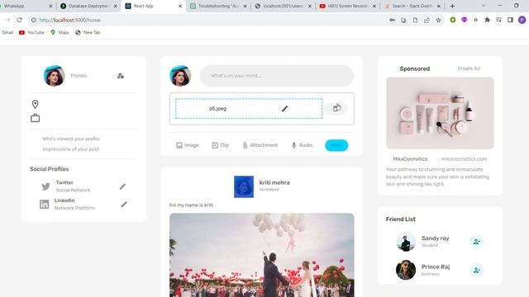The image size is (529, 297).
Task: Click the Twitter bird icon
Action: coord(45,186)
